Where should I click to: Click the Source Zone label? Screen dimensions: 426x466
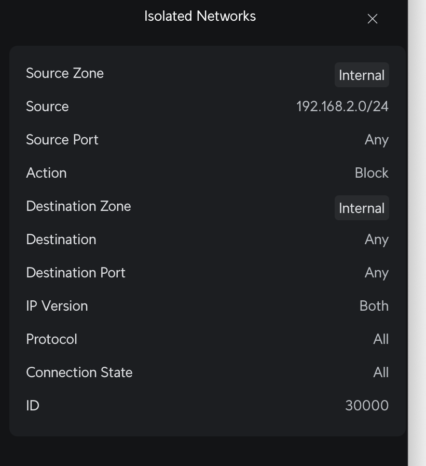[65, 73]
